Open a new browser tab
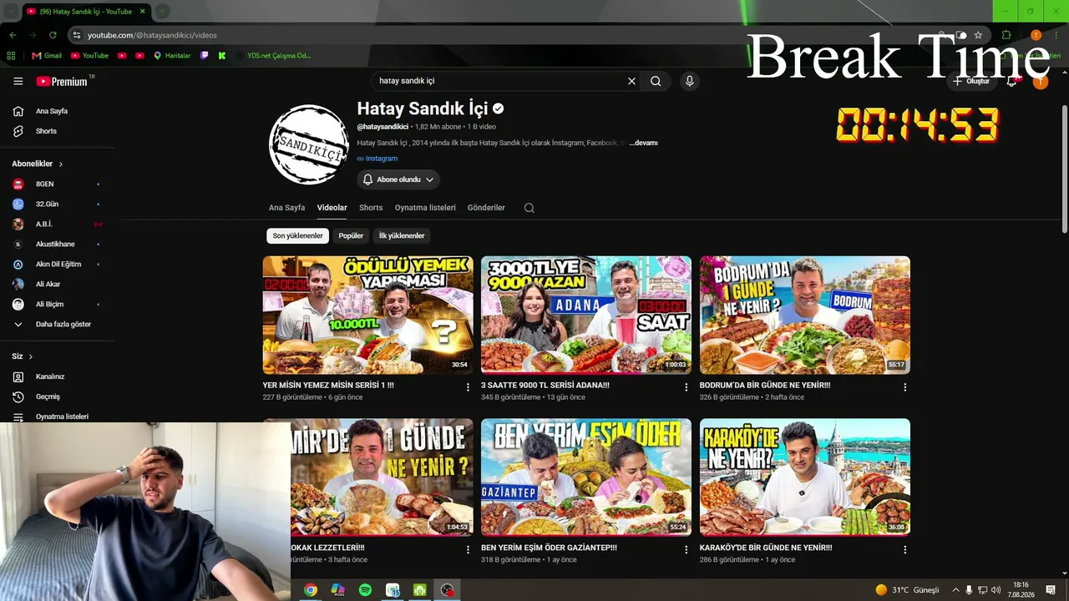Image resolution: width=1069 pixels, height=601 pixels. pyautogui.click(x=163, y=11)
